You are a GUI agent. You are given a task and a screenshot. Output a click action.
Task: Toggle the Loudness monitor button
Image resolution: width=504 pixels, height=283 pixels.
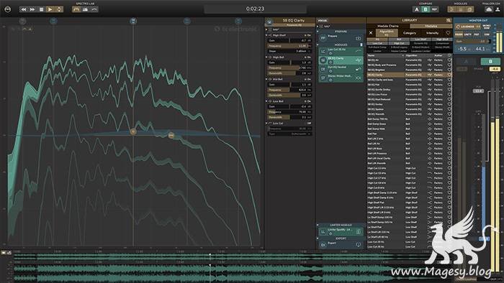468,27
